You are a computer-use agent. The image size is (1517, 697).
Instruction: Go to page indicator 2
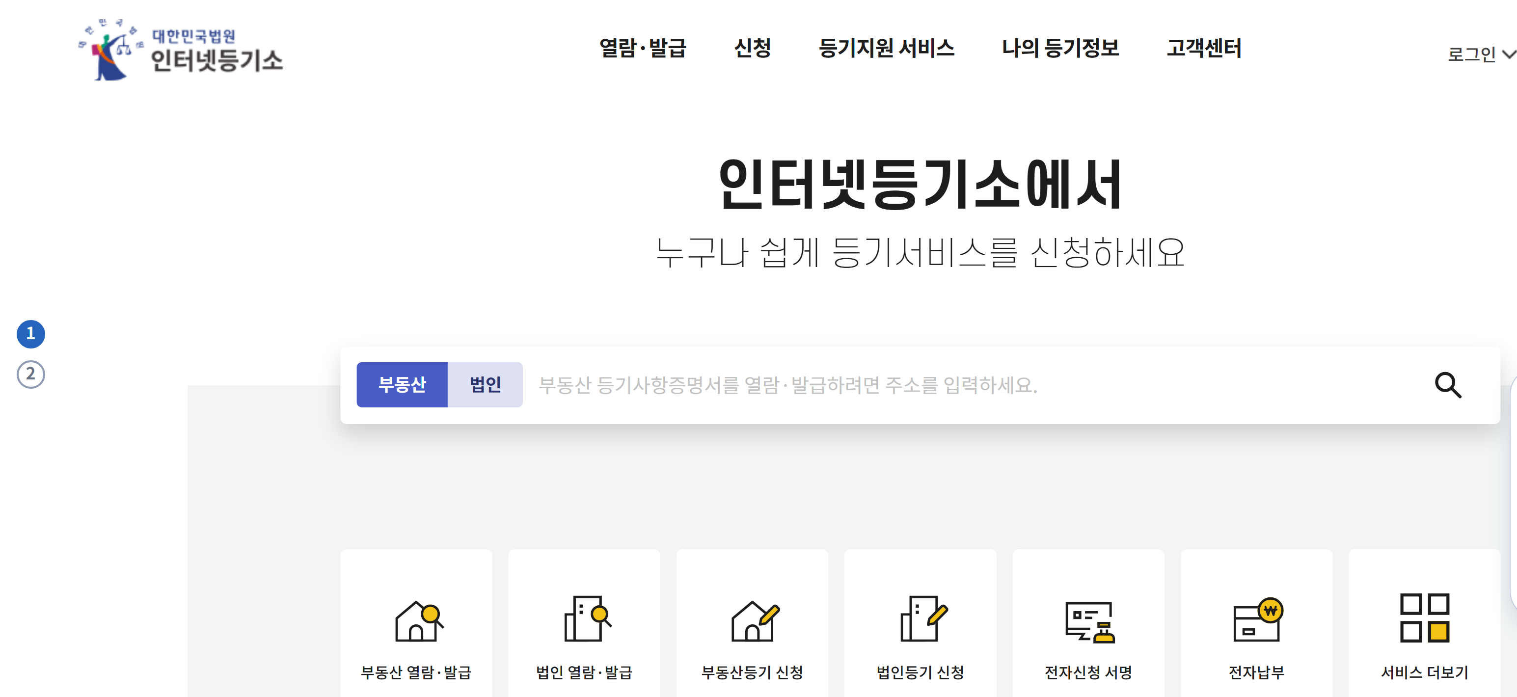pyautogui.click(x=30, y=375)
